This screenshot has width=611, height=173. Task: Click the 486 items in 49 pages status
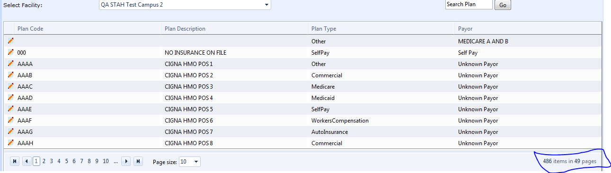[x=569, y=161]
